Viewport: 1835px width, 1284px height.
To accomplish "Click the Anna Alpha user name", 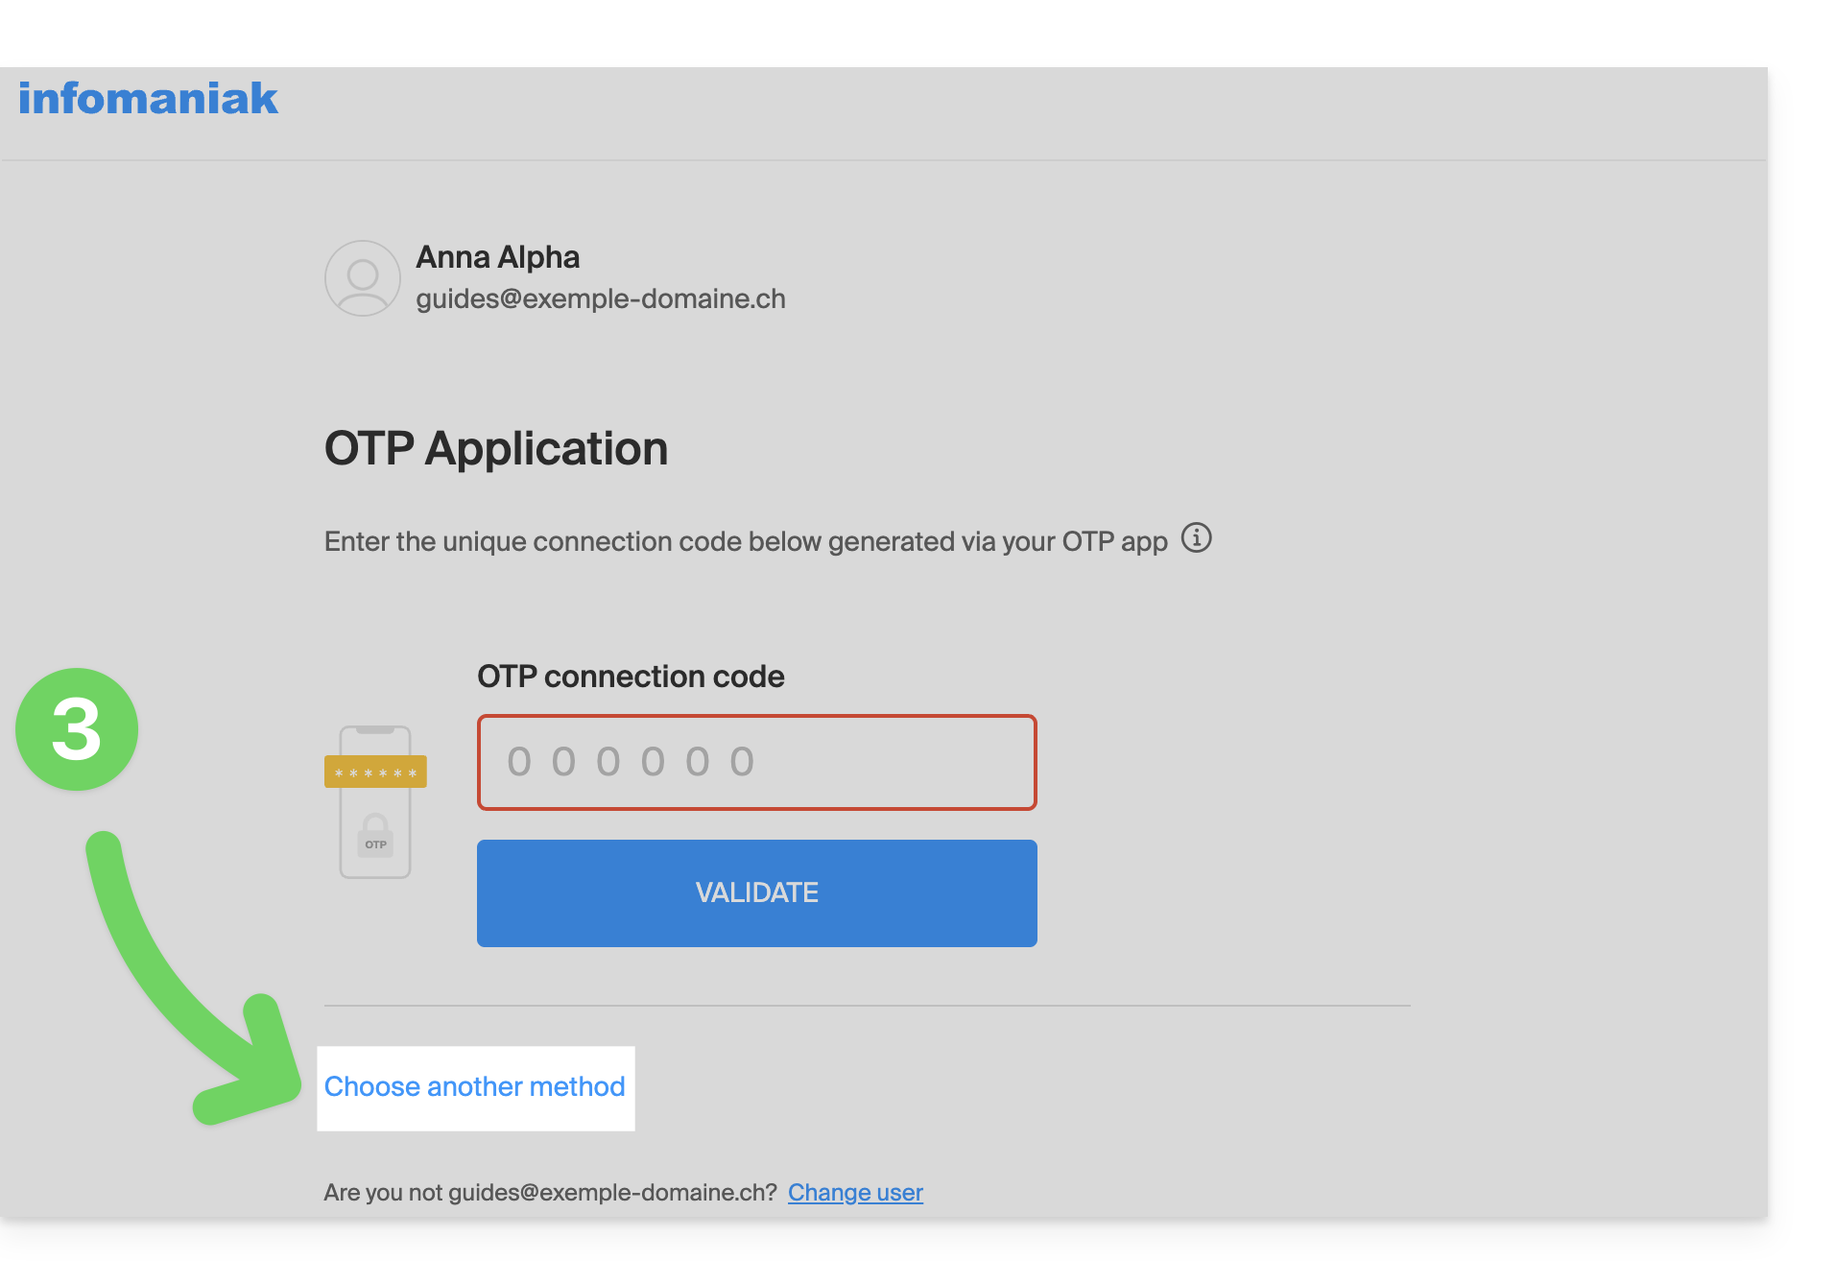I will click(x=497, y=257).
